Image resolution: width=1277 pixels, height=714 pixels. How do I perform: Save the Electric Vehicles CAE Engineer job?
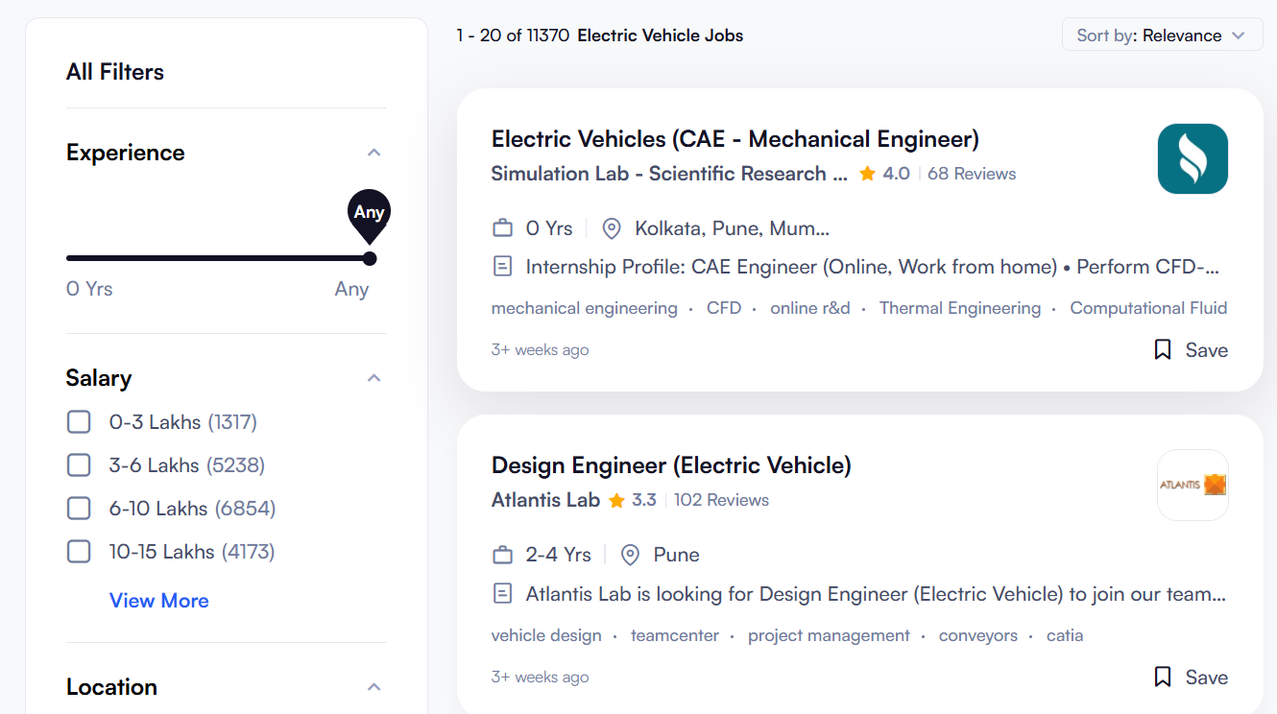click(1190, 349)
